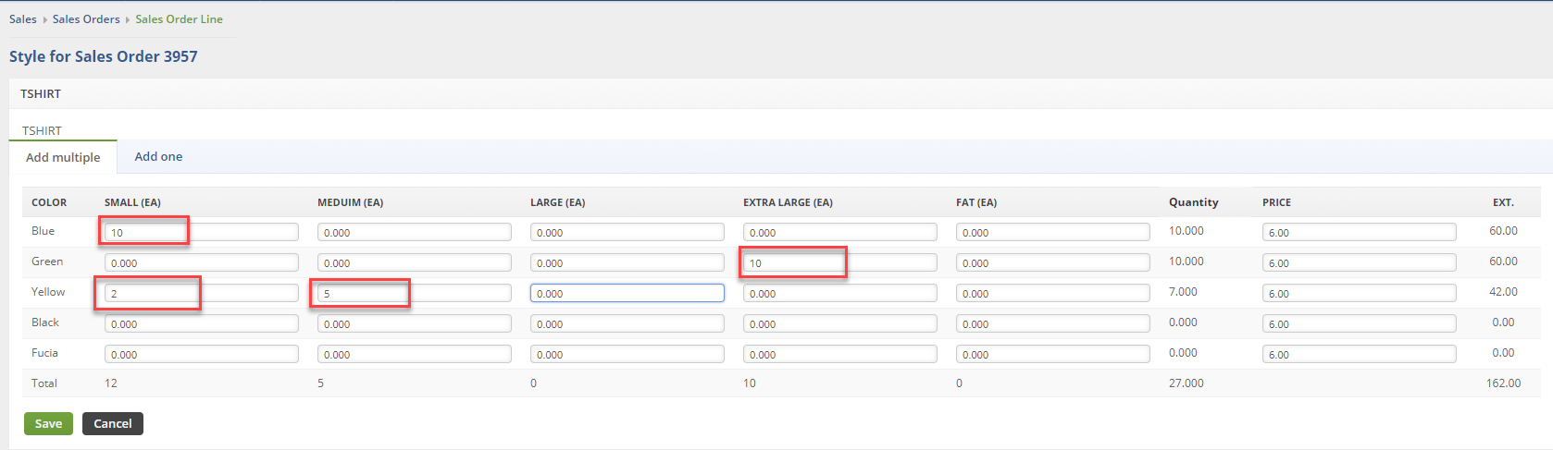The width and height of the screenshot is (1553, 450).
Task: Select the Green Extra Large quantity field
Action: point(840,262)
